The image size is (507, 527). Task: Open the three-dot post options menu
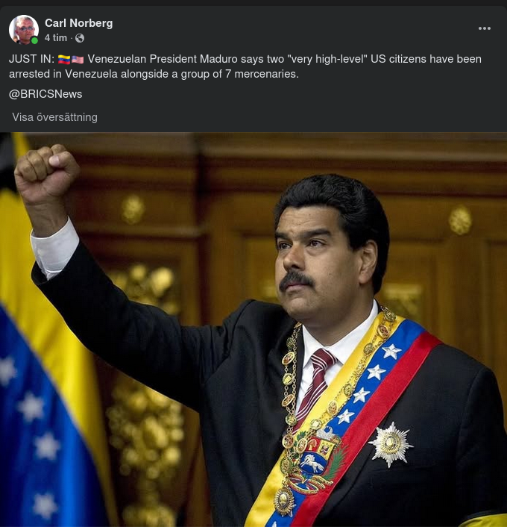484,28
